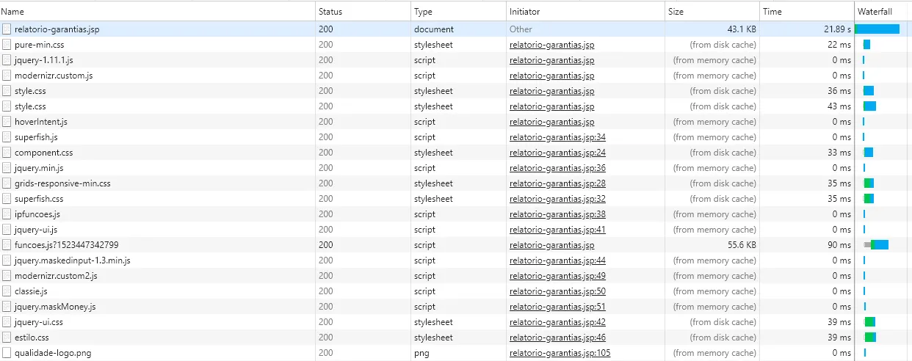Viewport: 912px width, 361px height.
Task: Click the file icon next to component.css
Action: pos(7,153)
